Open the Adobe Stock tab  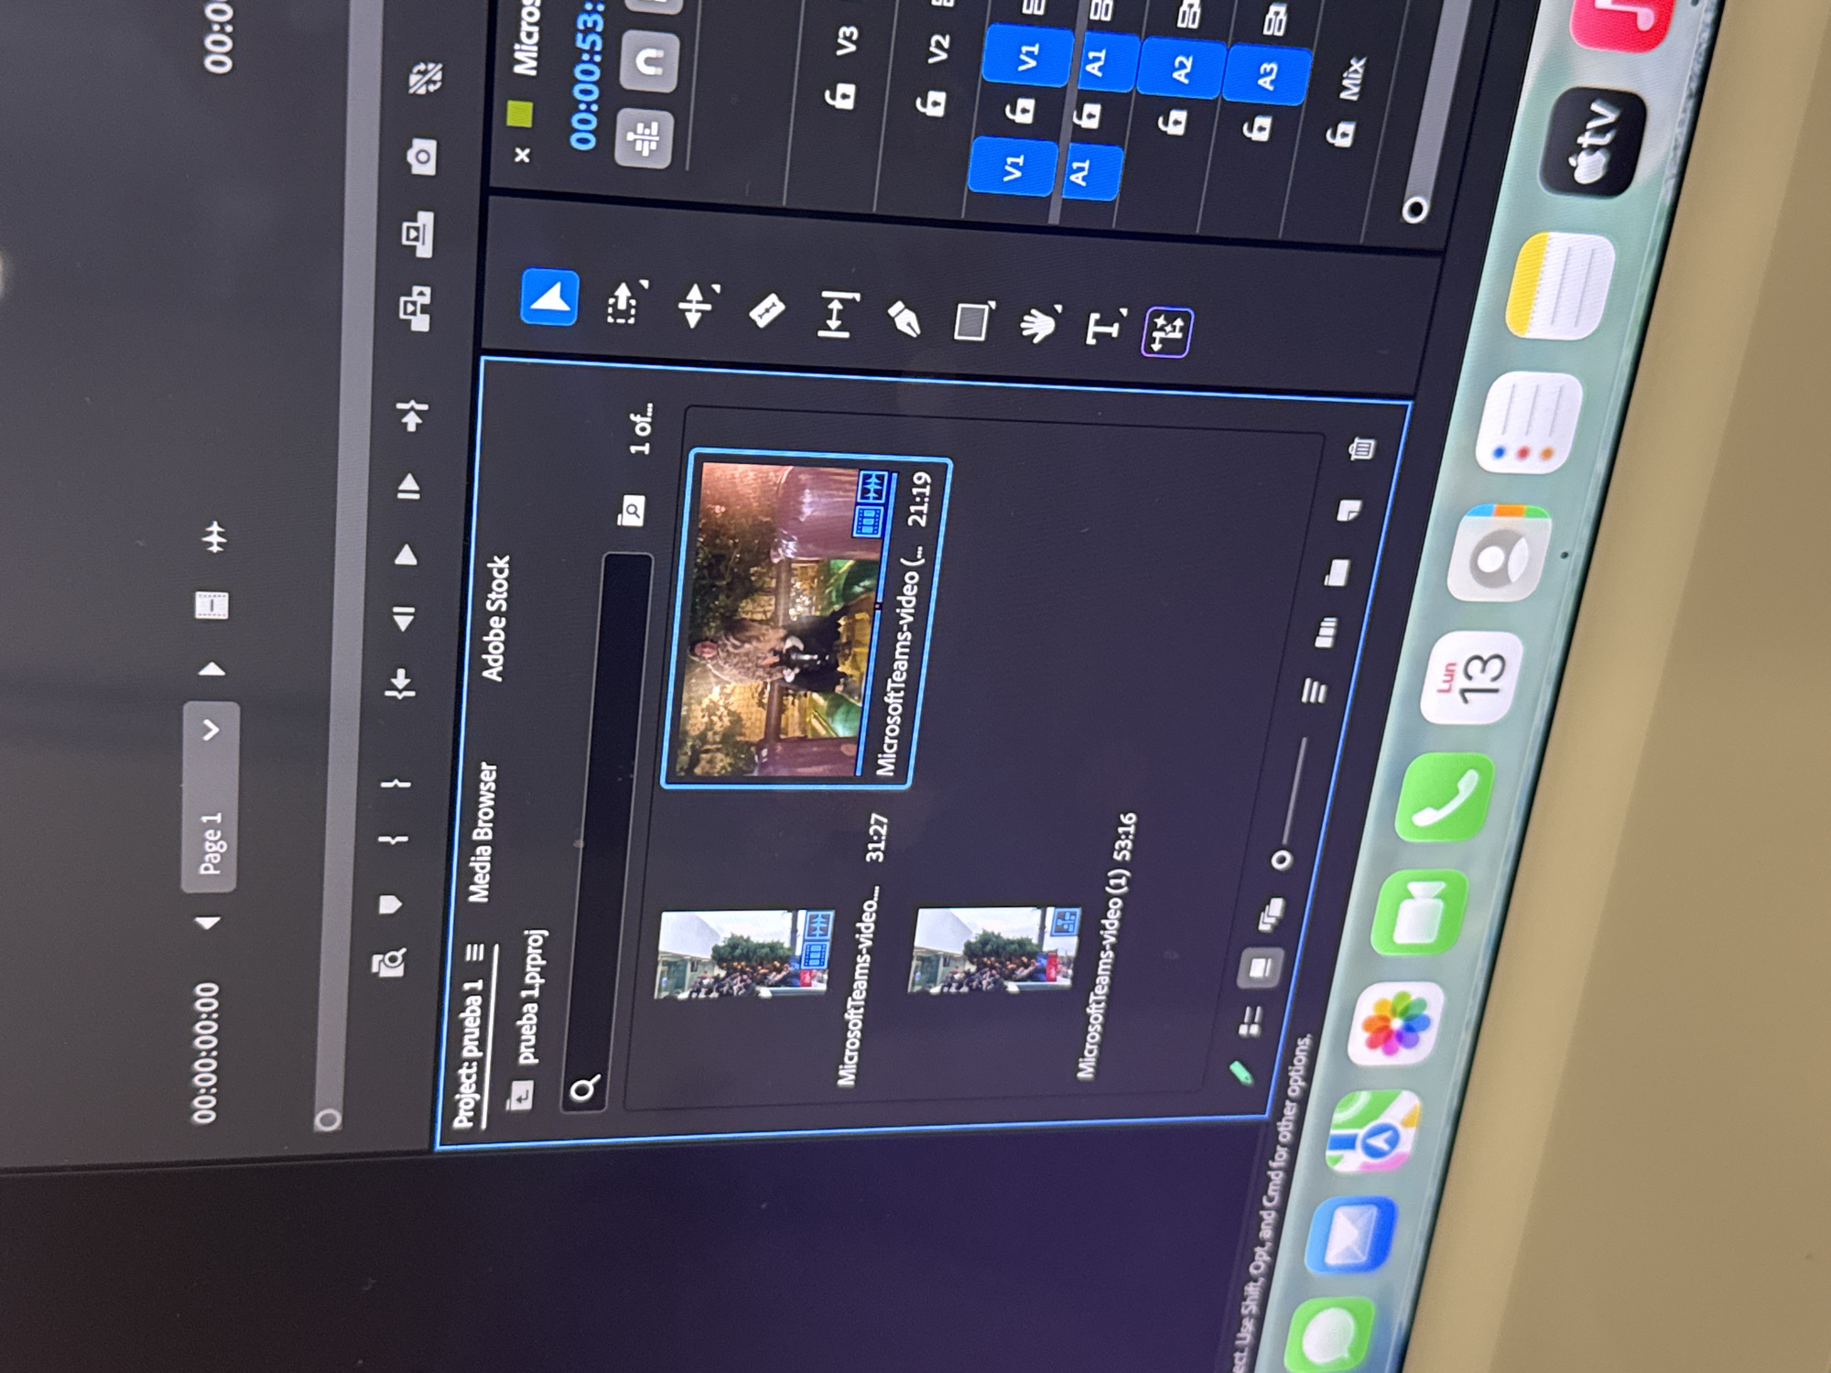click(x=495, y=619)
